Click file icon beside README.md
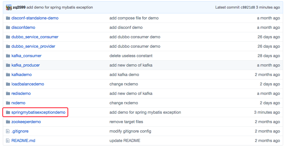Viewport: 286px width, 146px height. click(x=8, y=141)
